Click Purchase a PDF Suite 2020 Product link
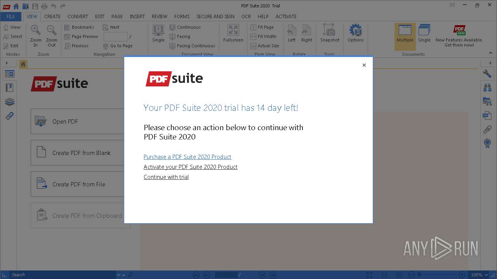The image size is (497, 279). (188, 157)
